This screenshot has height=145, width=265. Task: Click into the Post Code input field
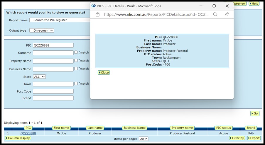pos(53,91)
